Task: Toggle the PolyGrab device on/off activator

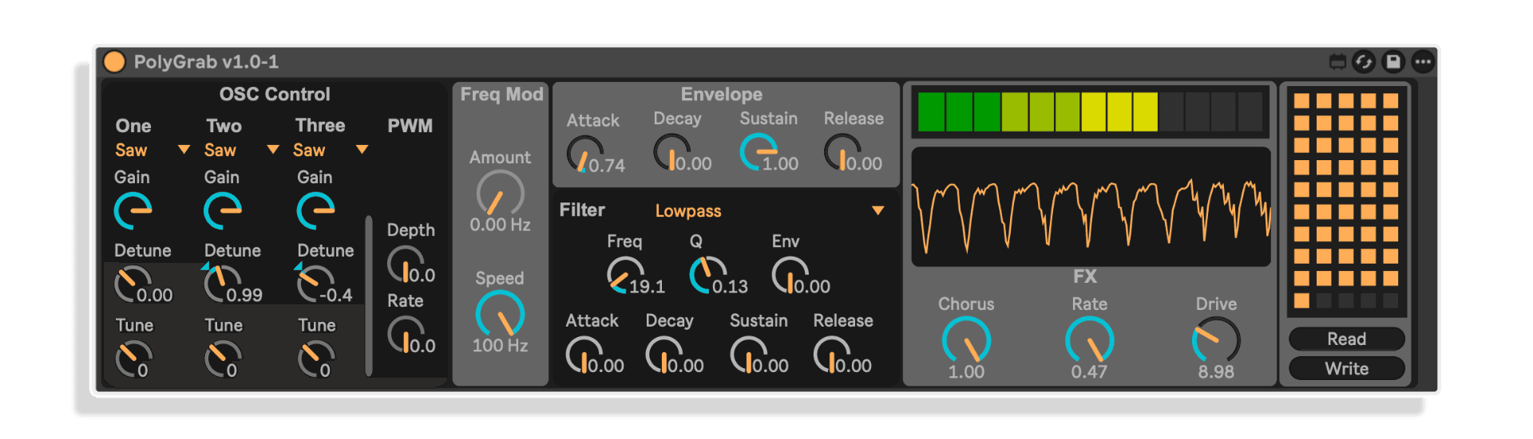Action: [x=115, y=61]
